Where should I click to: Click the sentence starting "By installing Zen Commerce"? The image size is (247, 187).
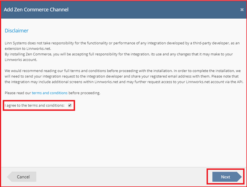click(x=119, y=57)
